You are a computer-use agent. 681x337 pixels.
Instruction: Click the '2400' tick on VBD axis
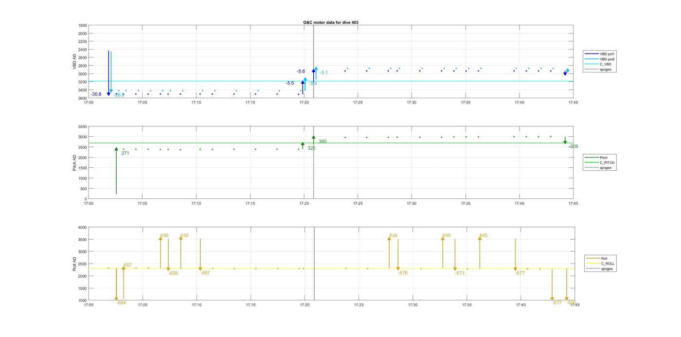pos(83,50)
